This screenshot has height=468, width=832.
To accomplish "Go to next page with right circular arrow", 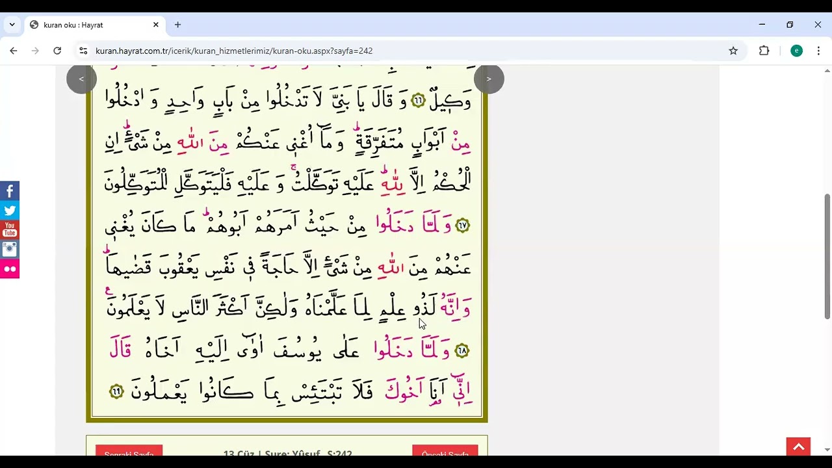I will coord(489,79).
